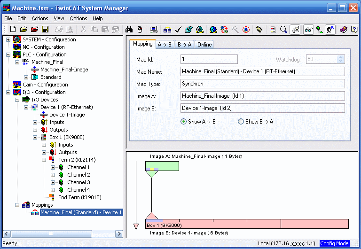Open the Edit menu
Image resolution: width=361 pixels, height=249 pixels.
22,18
